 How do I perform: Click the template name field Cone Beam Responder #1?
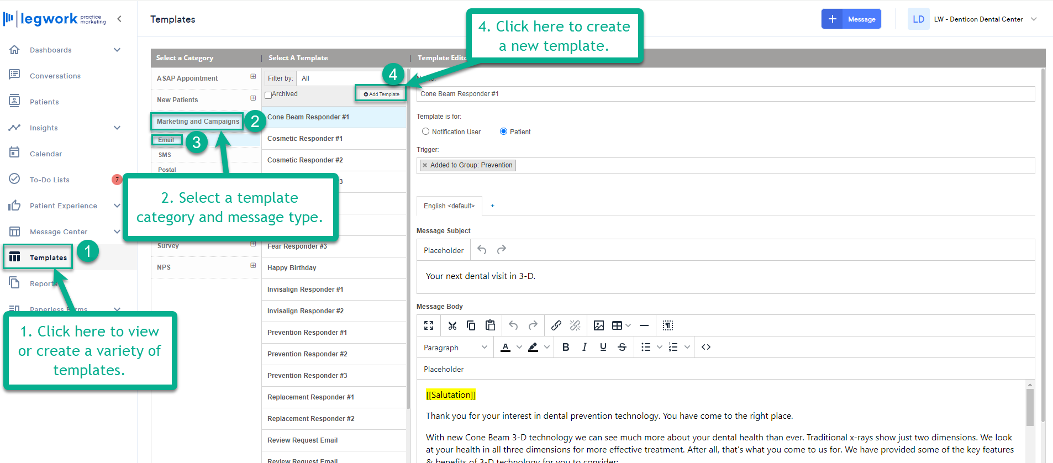coord(725,94)
